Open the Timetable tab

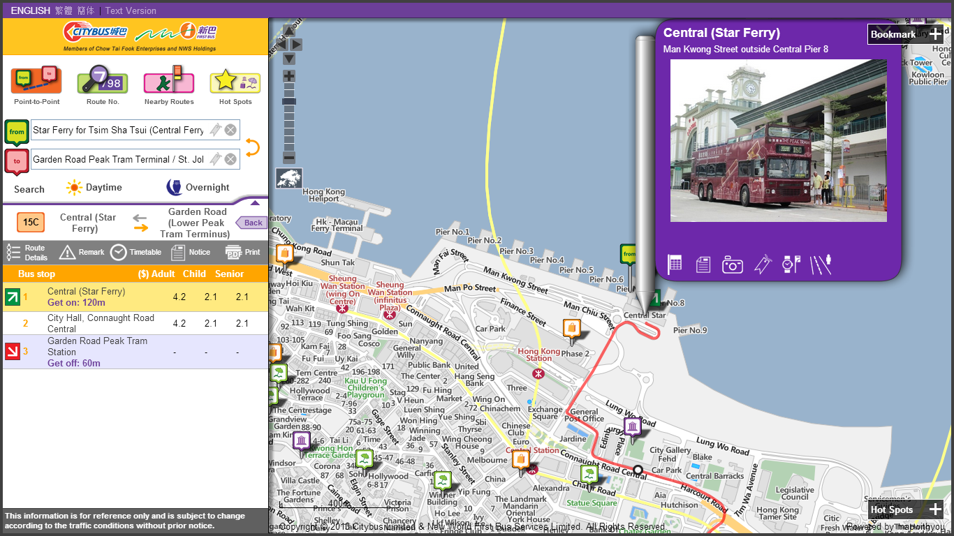(136, 252)
